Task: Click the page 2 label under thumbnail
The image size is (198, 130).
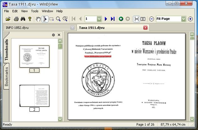Action: [34, 110]
